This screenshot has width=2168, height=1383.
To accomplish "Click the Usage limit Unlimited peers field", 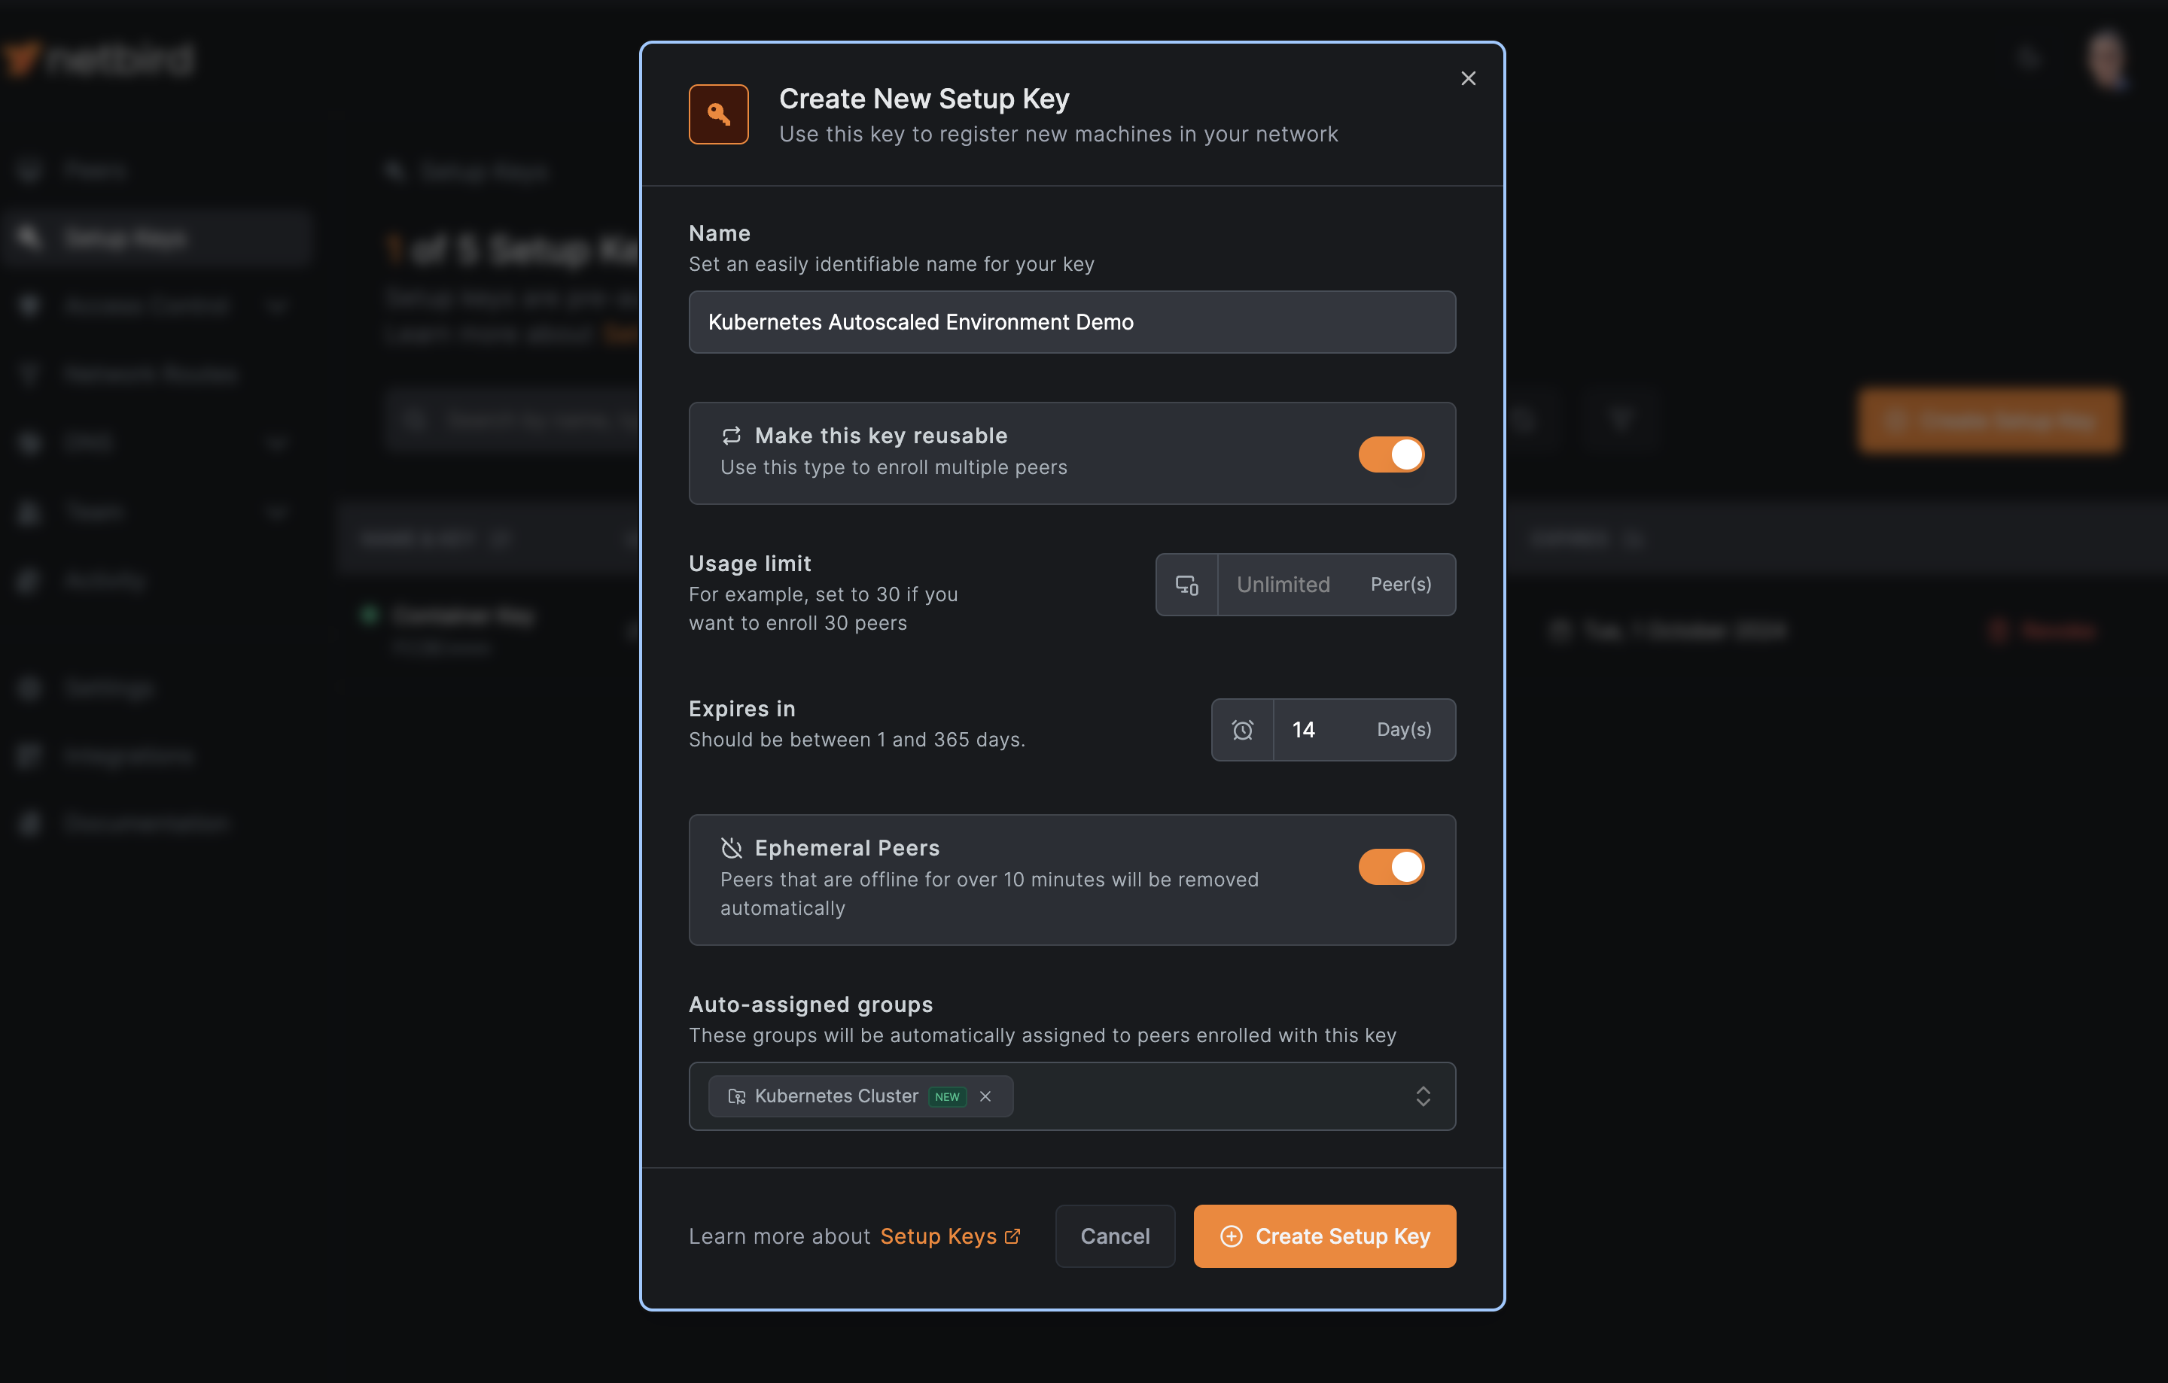I will [x=1287, y=585].
